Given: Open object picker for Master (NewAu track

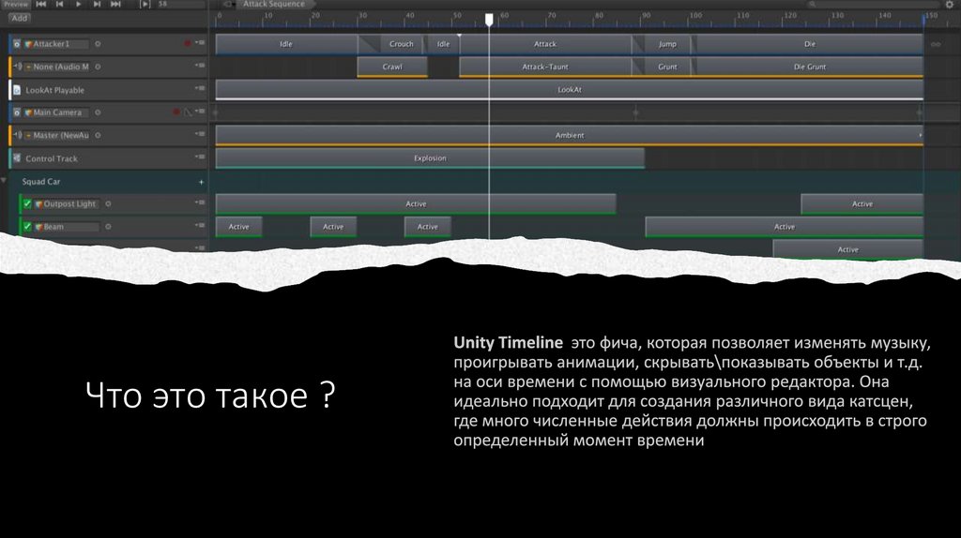Looking at the screenshot, I should point(98,135).
